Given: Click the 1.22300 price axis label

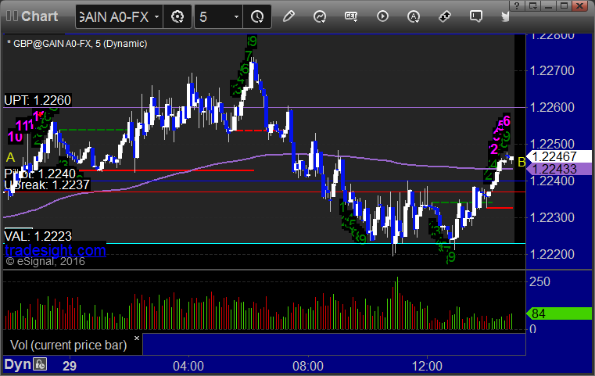Looking at the screenshot, I should (x=552, y=217).
